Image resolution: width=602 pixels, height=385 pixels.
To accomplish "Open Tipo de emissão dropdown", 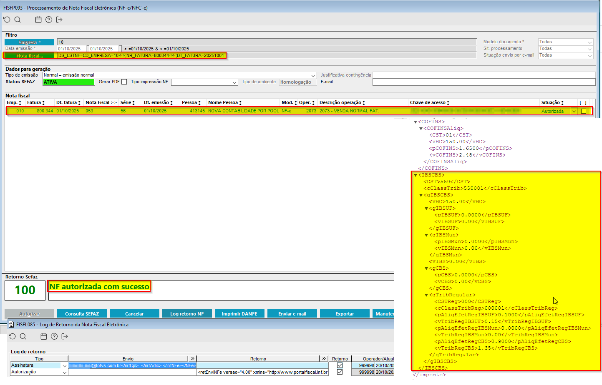I will (313, 75).
